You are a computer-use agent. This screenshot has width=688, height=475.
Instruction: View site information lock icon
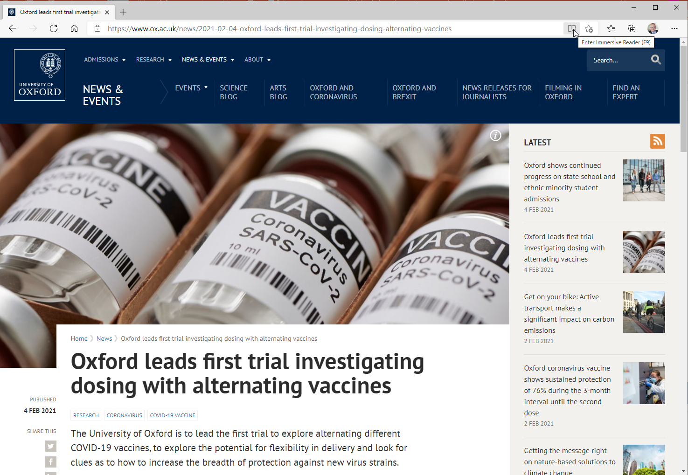click(x=97, y=28)
